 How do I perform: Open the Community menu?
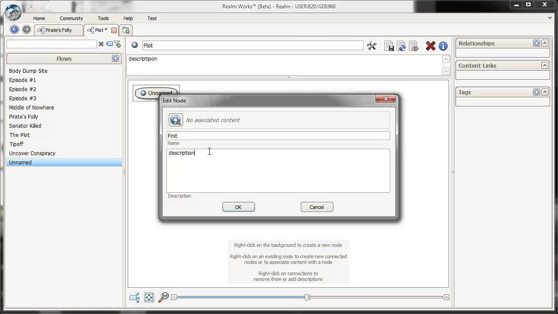click(71, 18)
